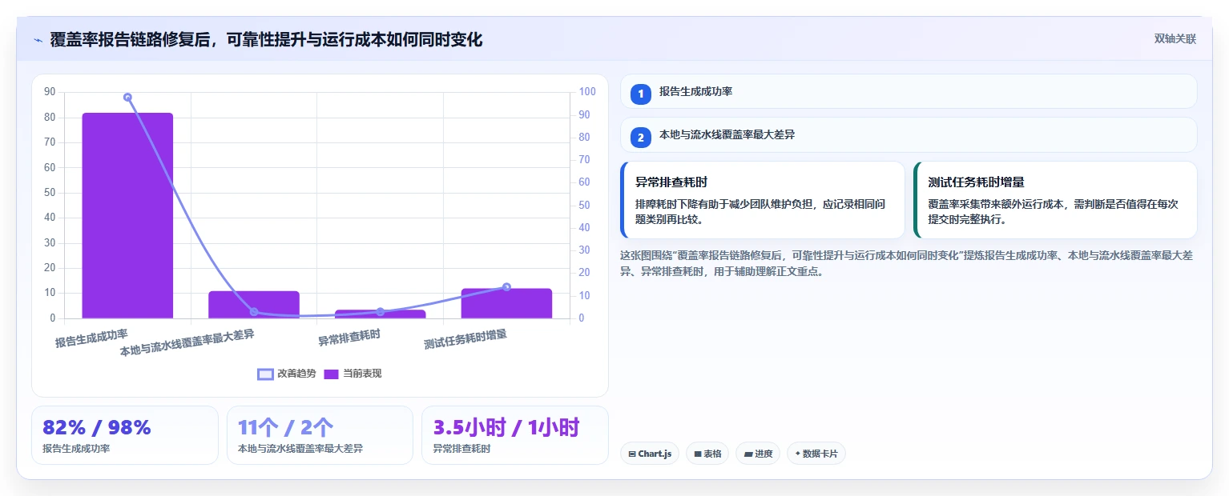Viewport: 1229px width, 496px height.
Task: Click the description text 覆盖率采集带来额外运行成本
Action: tap(1053, 212)
